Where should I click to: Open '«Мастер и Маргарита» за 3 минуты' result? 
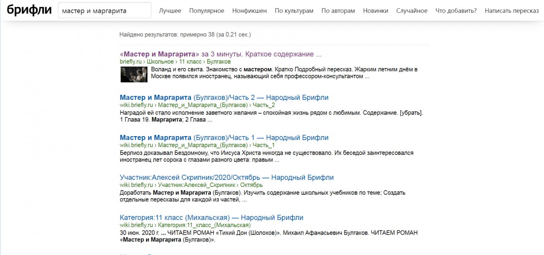[x=221, y=54]
